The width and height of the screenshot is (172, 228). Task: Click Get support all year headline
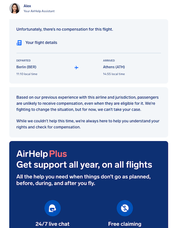point(84,165)
